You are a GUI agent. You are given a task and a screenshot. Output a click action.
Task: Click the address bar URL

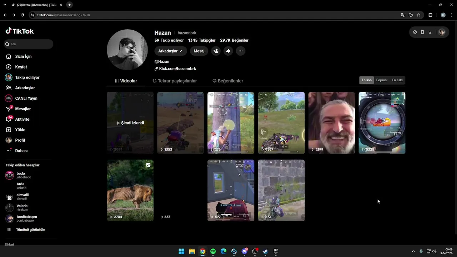(64, 15)
